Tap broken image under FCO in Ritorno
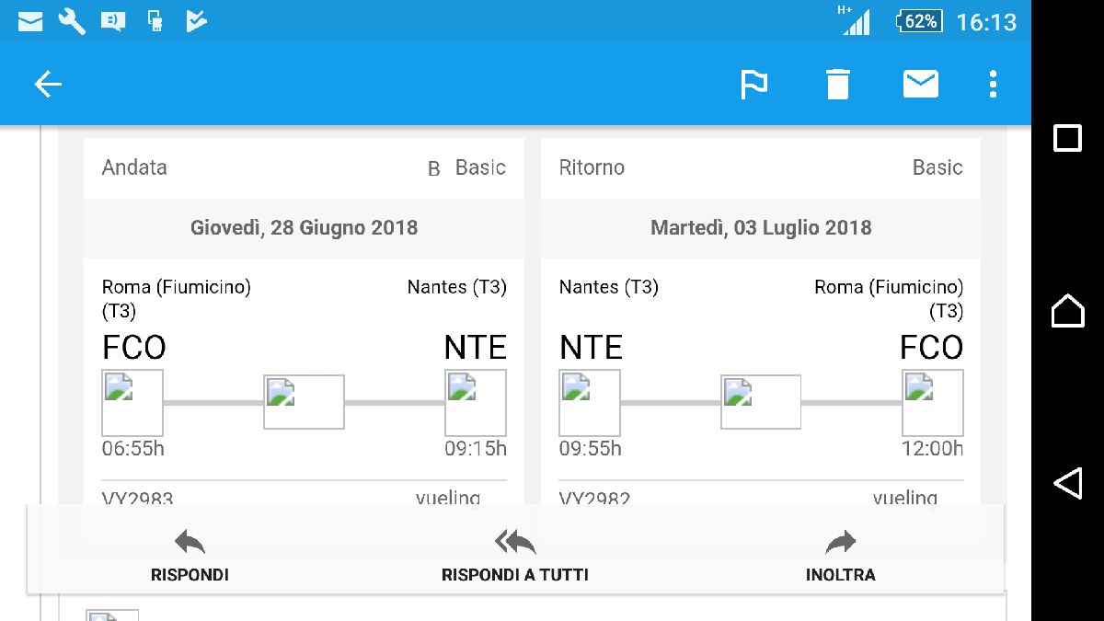The image size is (1104, 621). (x=933, y=403)
